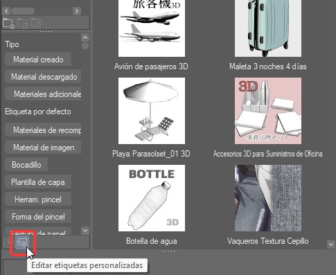Enable the Bocadillo tag filter

pos(26,165)
